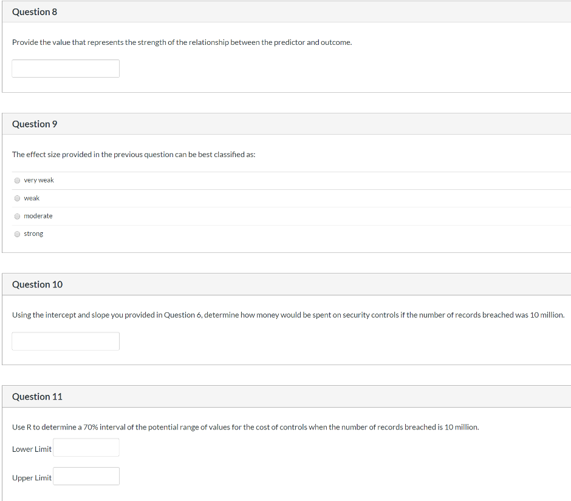Click the Question 8 strength-of-relationship prompt text
This screenshot has width=571, height=501.
tap(182, 42)
